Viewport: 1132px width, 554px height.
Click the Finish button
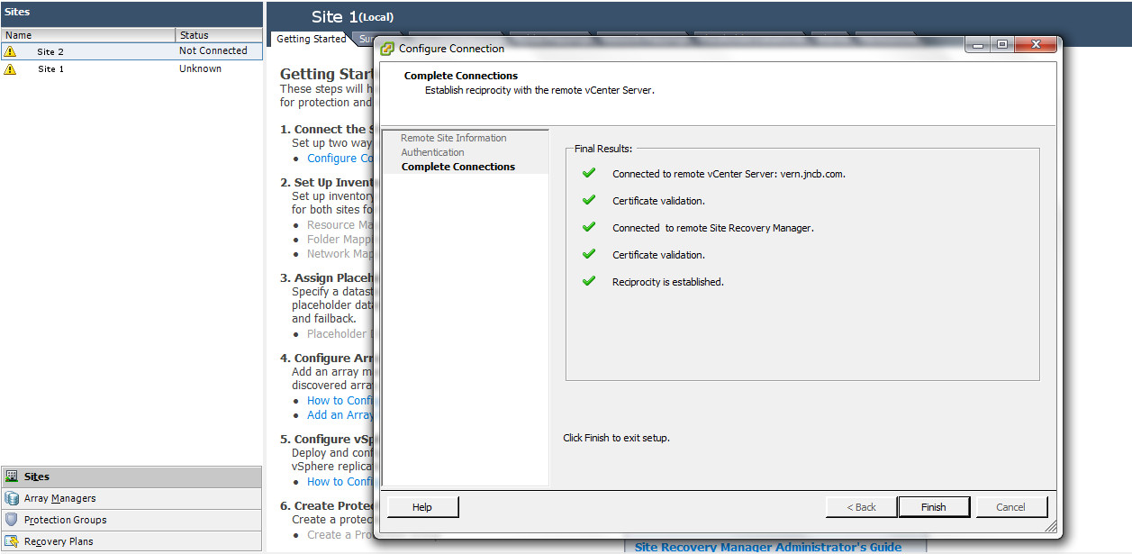(x=934, y=507)
